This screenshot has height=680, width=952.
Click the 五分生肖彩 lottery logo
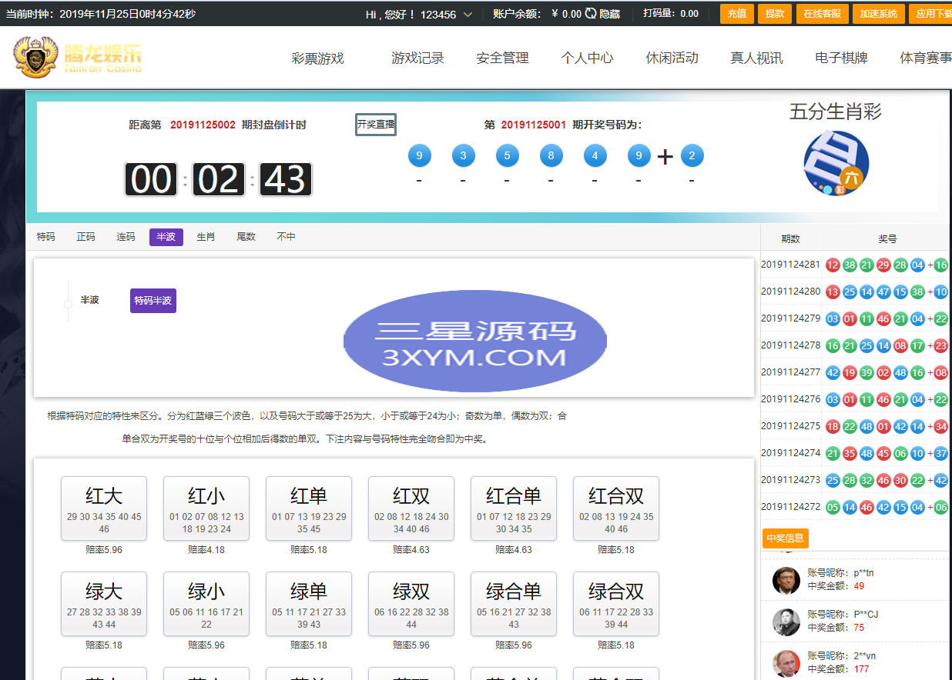point(836,163)
